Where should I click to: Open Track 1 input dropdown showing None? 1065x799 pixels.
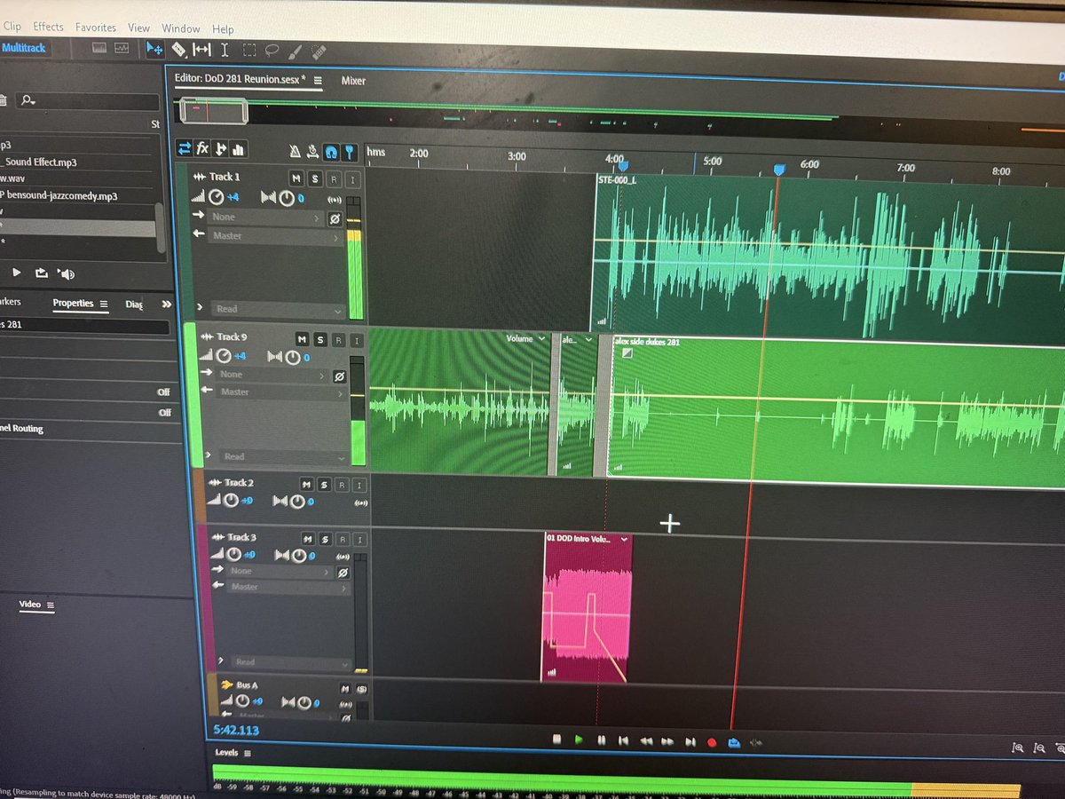pyautogui.click(x=265, y=217)
